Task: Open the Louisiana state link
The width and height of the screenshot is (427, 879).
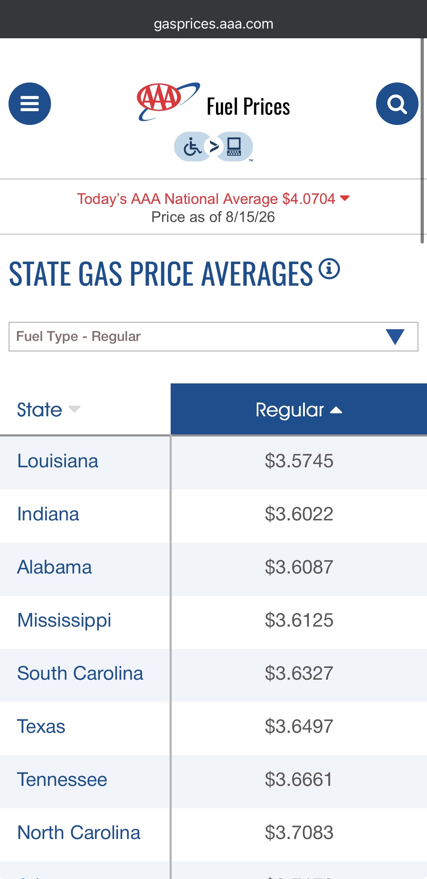Action: (x=58, y=461)
